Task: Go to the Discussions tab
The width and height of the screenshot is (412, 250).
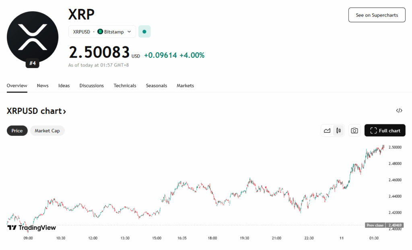Action: [x=91, y=86]
